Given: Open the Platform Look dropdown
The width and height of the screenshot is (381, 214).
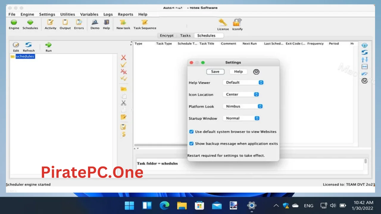Looking at the screenshot, I should pyautogui.click(x=243, y=106).
